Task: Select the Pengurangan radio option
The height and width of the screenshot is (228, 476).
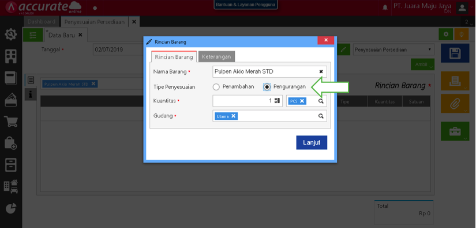Action: (267, 87)
